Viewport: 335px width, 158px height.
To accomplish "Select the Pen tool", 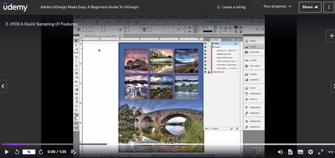I will coord(76,65).
